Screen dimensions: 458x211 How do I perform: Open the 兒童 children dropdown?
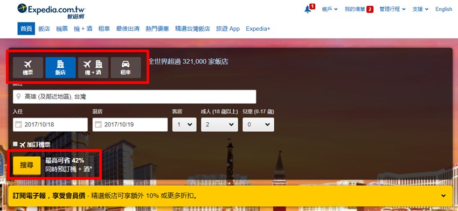click(x=258, y=125)
